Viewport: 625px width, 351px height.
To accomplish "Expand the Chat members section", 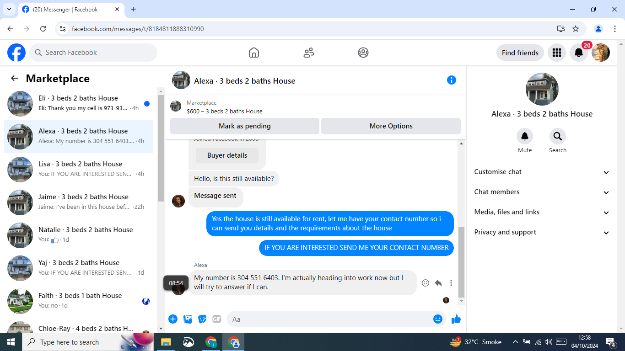I will point(542,192).
